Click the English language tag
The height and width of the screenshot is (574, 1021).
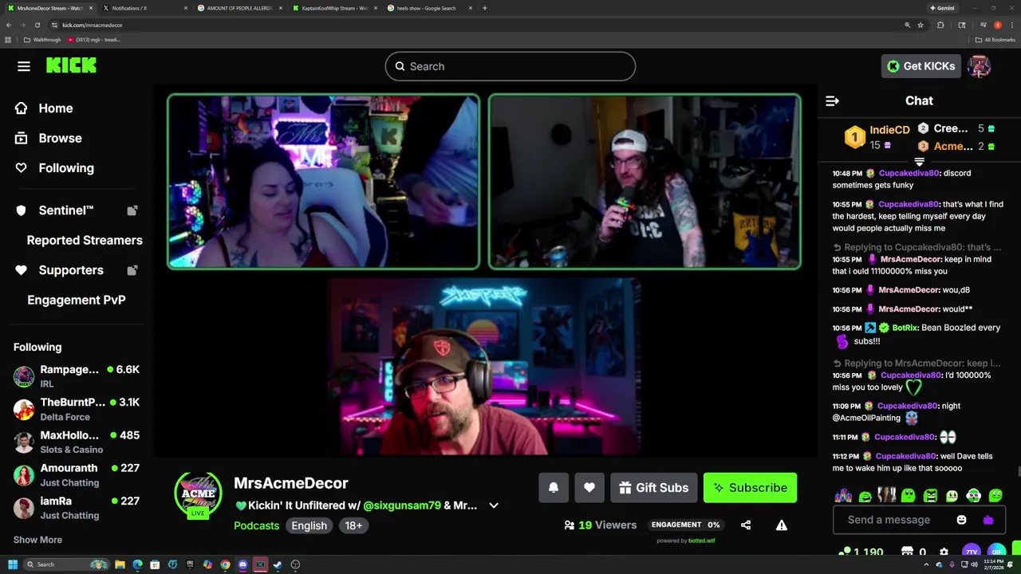309,525
